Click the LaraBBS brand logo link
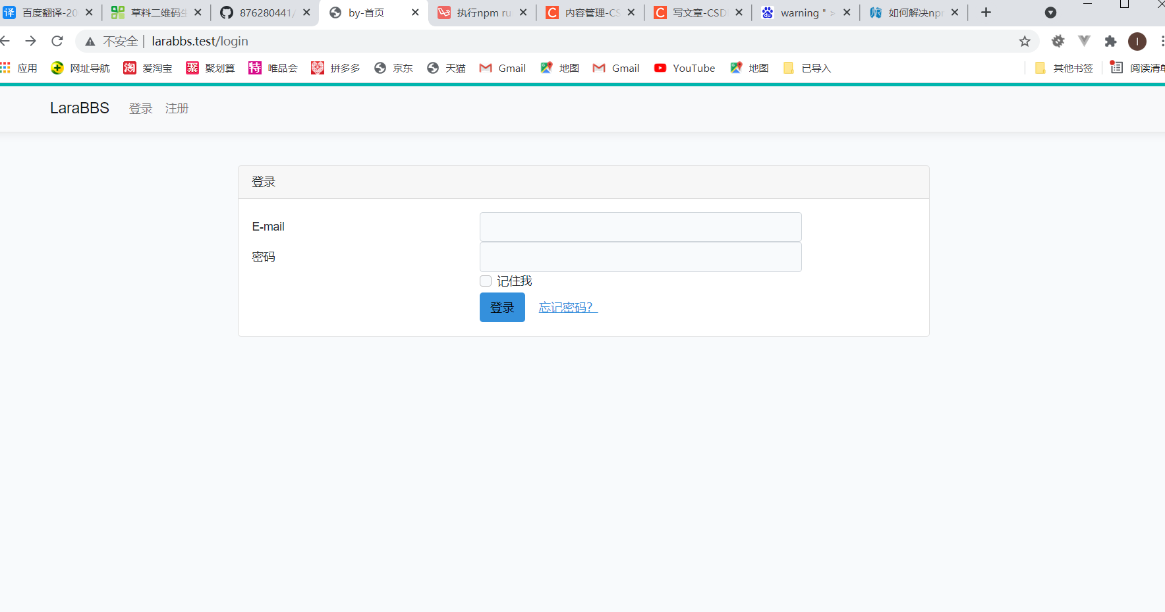The width and height of the screenshot is (1165, 612). click(80, 108)
